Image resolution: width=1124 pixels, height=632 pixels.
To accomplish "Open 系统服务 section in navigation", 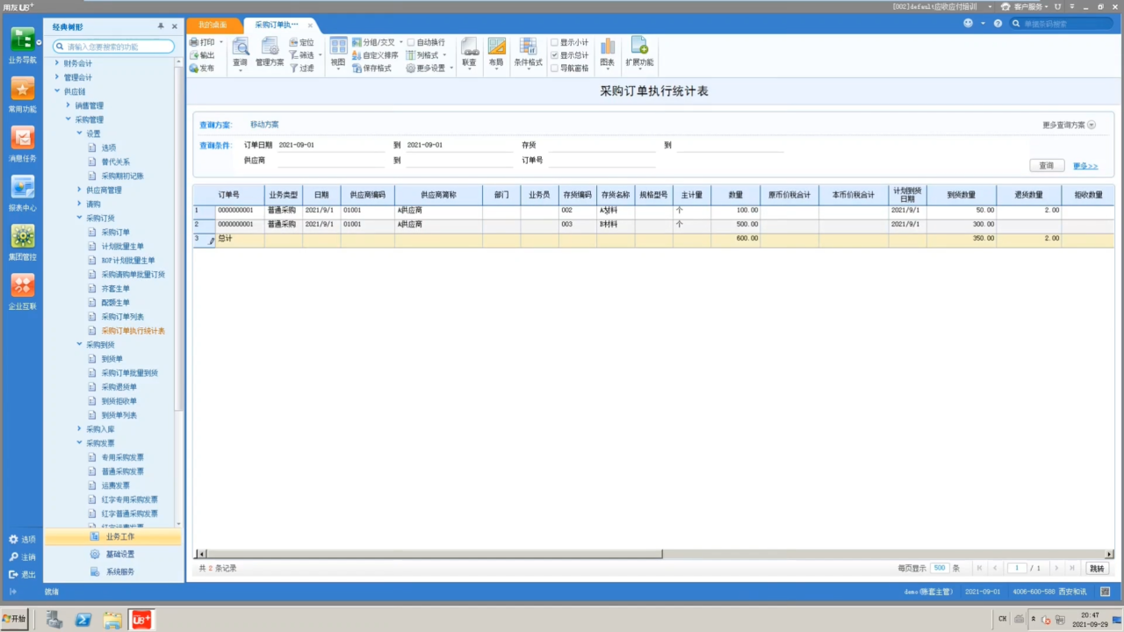I will coord(112,571).
